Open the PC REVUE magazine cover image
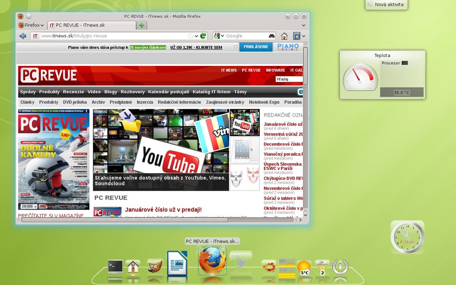Viewport: 456px width, 285px height. pyautogui.click(x=54, y=159)
